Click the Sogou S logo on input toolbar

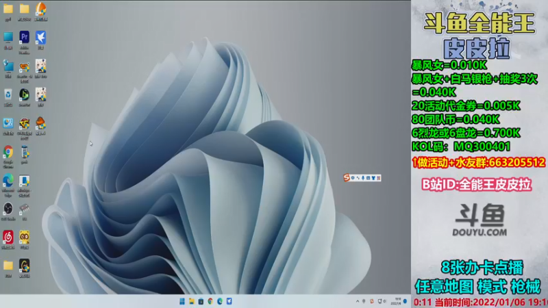347,178
